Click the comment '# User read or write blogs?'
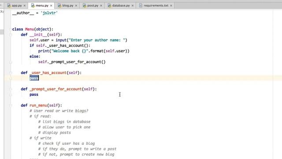 point(59,111)
